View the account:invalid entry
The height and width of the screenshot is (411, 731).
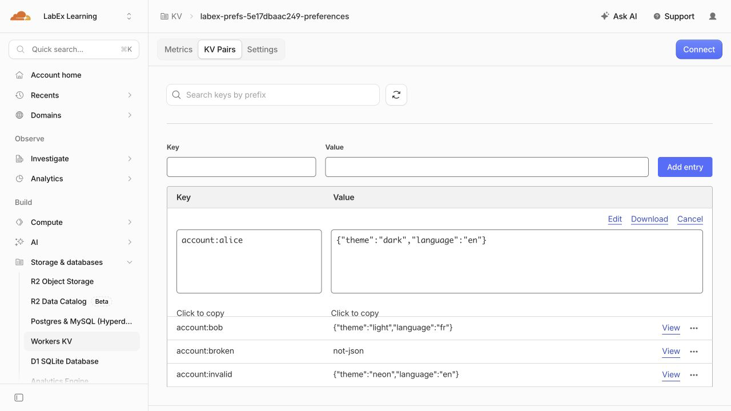(x=671, y=374)
